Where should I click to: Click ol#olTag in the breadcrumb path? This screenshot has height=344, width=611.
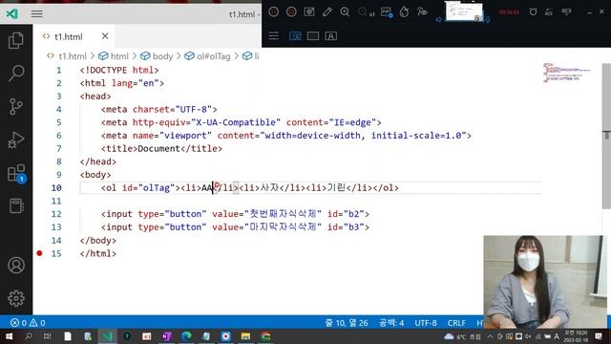point(214,56)
